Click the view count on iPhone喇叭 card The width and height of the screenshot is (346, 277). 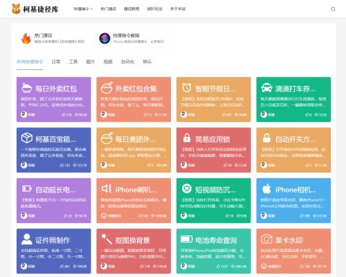pyautogui.click(x=159, y=216)
